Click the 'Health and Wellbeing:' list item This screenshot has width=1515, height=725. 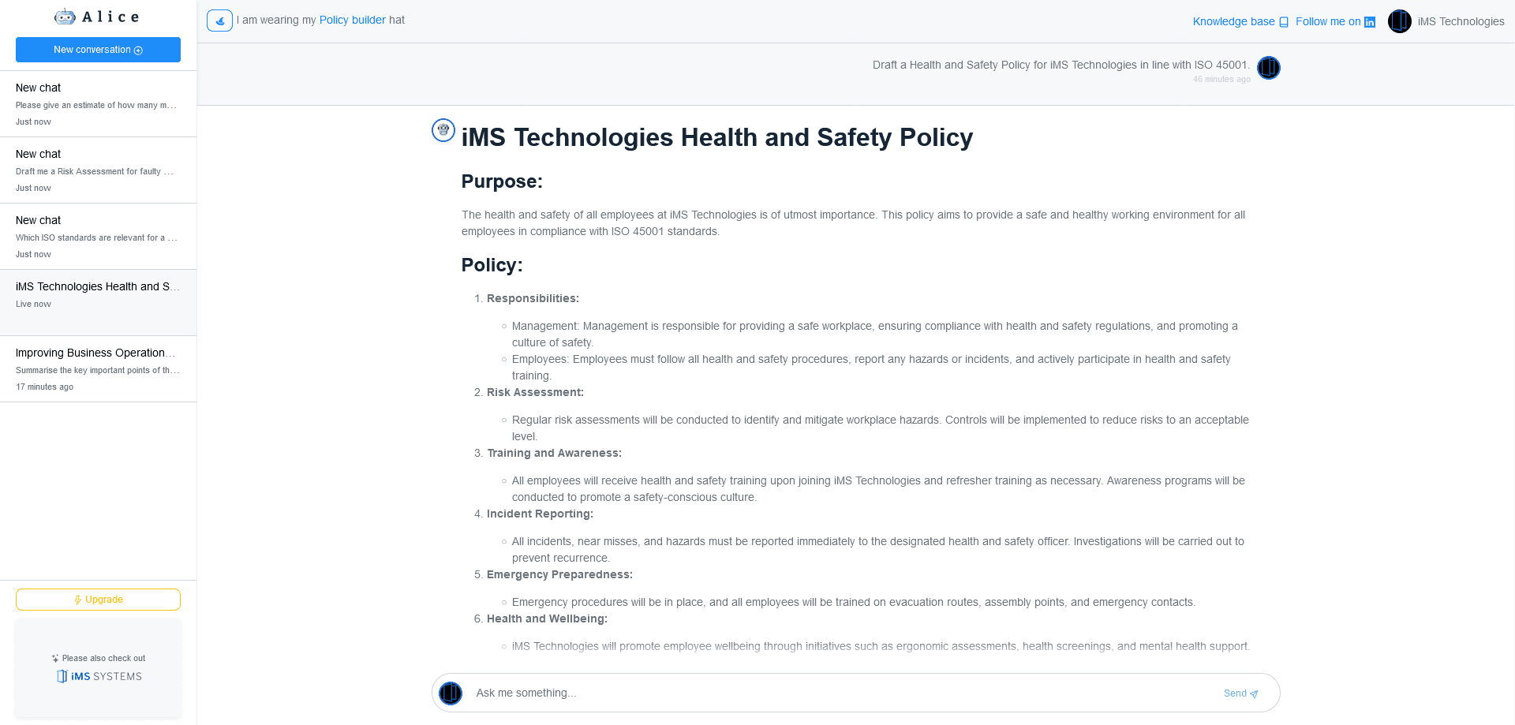point(547,618)
